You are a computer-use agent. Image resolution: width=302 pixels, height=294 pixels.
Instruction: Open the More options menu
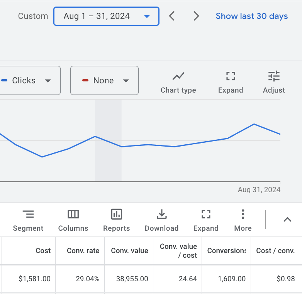[x=243, y=220]
